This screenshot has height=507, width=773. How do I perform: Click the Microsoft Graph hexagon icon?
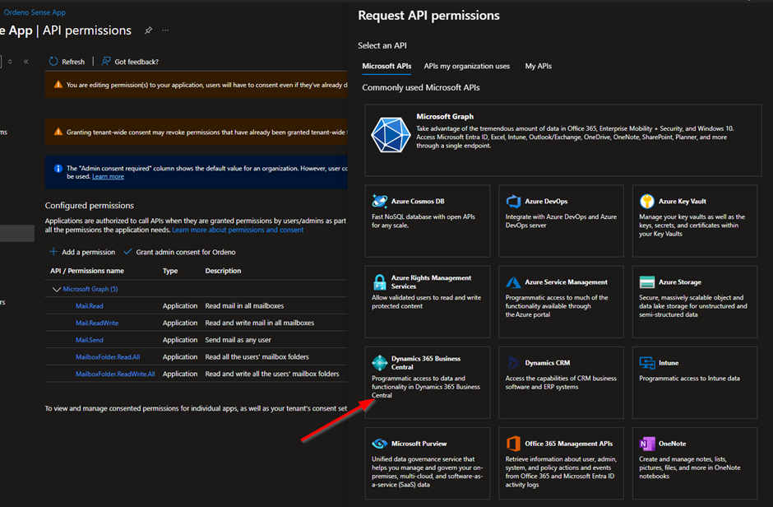point(391,135)
